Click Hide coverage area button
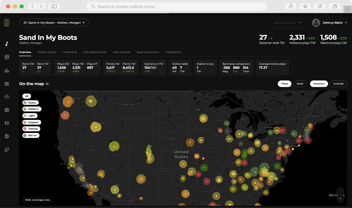 tap(37, 200)
